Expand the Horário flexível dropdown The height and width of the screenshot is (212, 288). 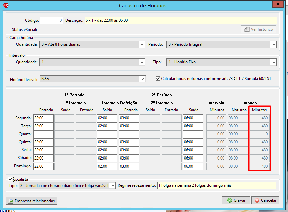pyautogui.click(x=143, y=79)
